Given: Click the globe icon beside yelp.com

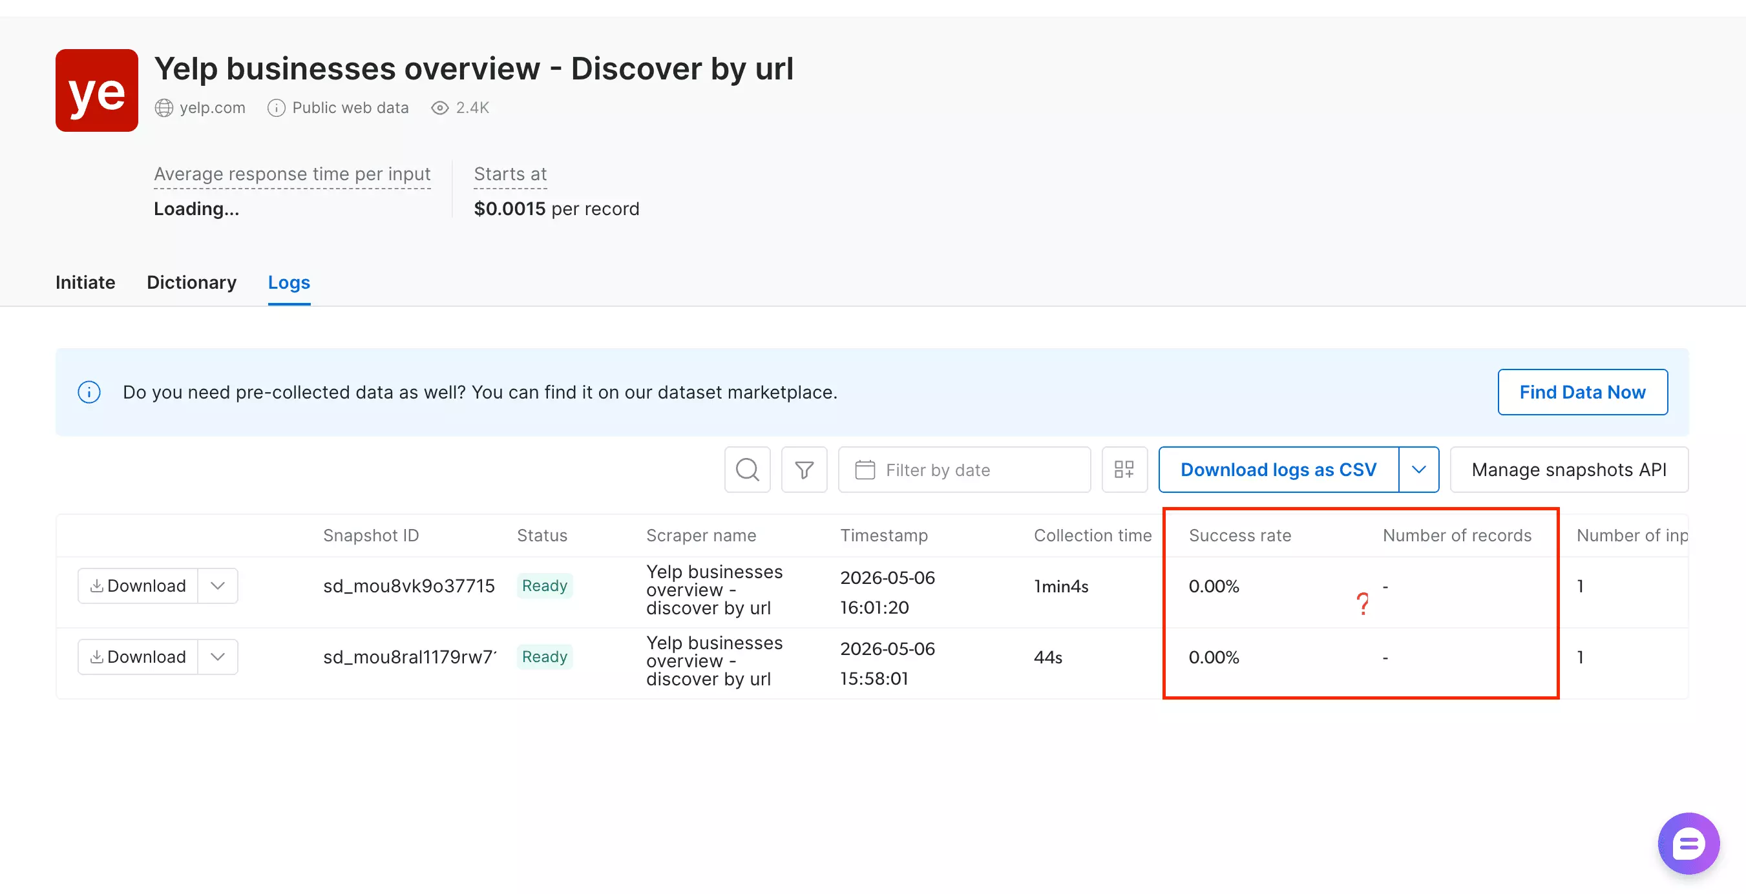Looking at the screenshot, I should tap(164, 108).
